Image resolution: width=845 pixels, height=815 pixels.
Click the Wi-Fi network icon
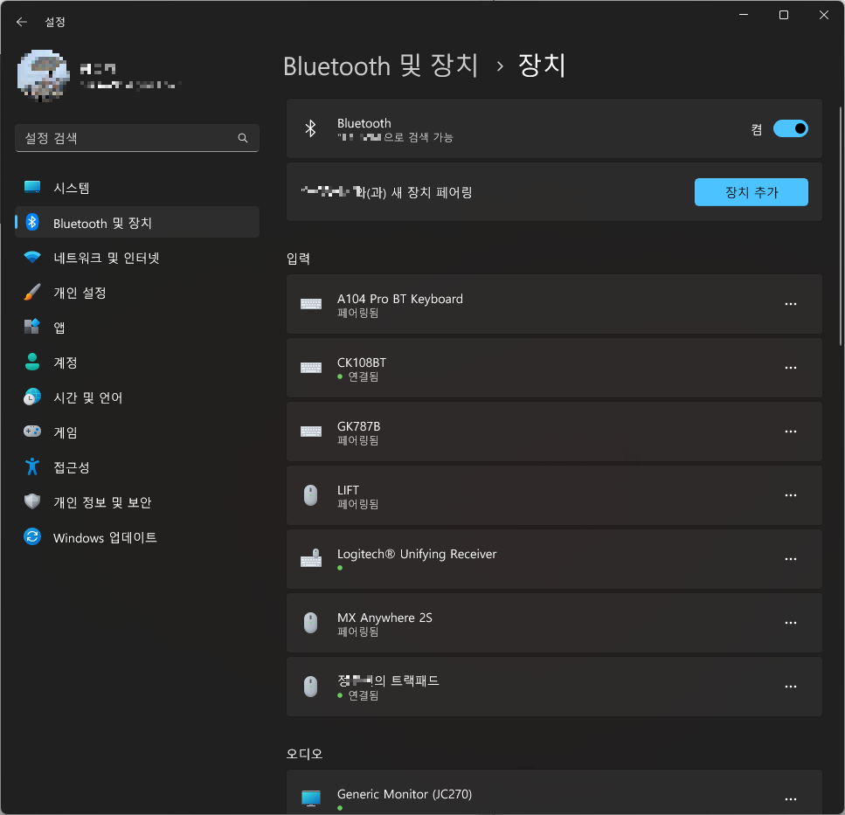pyautogui.click(x=32, y=258)
